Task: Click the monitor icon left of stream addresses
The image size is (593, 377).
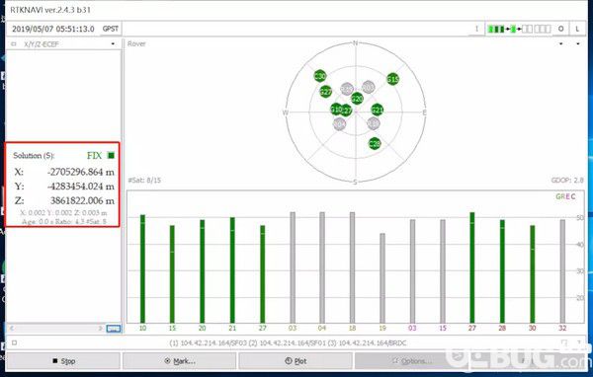Action: (x=14, y=343)
